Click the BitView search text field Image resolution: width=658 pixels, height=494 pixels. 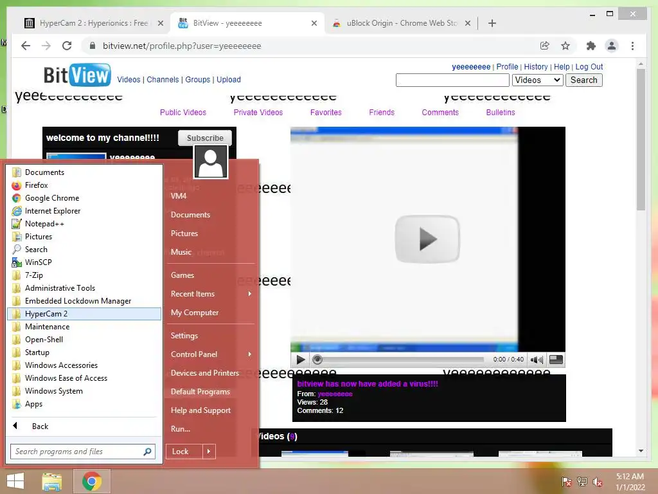452,80
